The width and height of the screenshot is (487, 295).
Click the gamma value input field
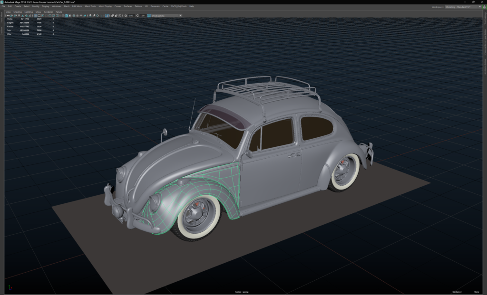[x=143, y=15]
